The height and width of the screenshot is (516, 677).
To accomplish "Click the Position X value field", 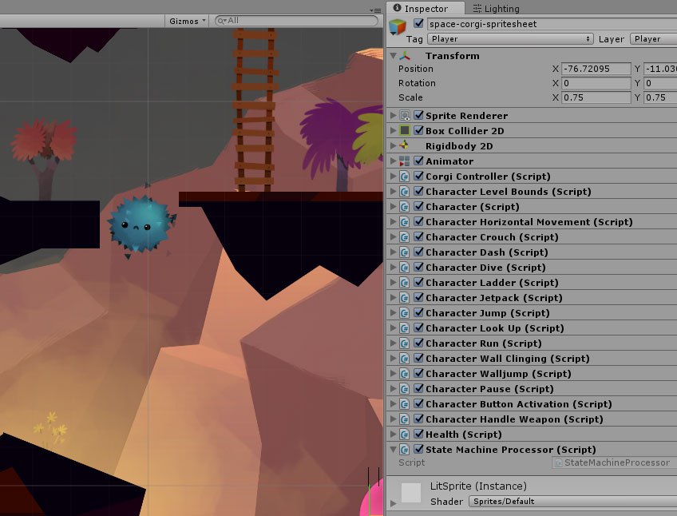I will point(596,69).
